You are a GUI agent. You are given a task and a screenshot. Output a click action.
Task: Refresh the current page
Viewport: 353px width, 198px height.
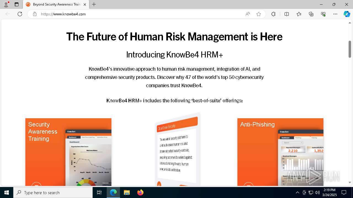click(20, 14)
